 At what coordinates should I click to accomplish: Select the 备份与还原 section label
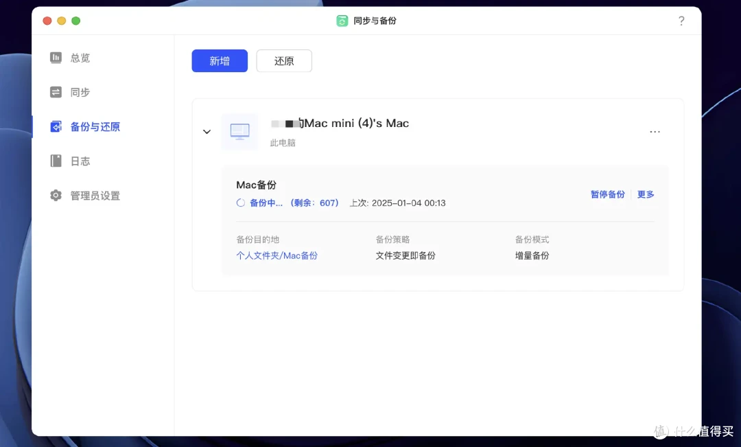click(x=95, y=127)
